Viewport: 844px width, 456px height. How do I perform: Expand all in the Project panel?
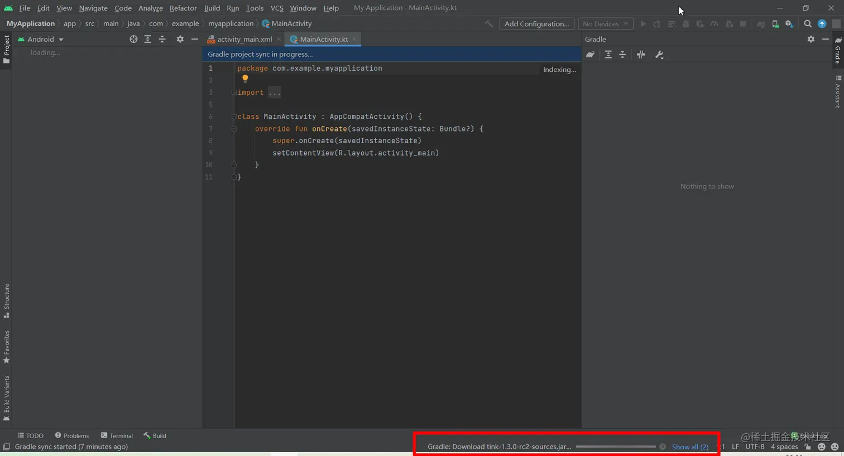tap(147, 39)
